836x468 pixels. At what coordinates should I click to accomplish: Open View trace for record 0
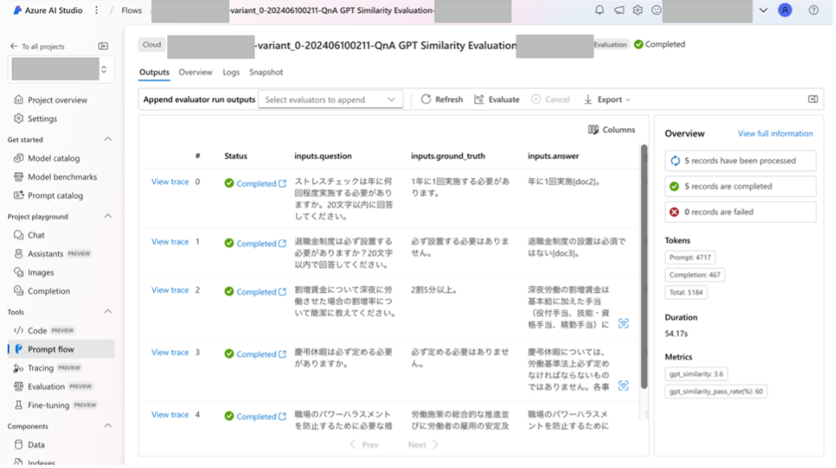(x=170, y=182)
